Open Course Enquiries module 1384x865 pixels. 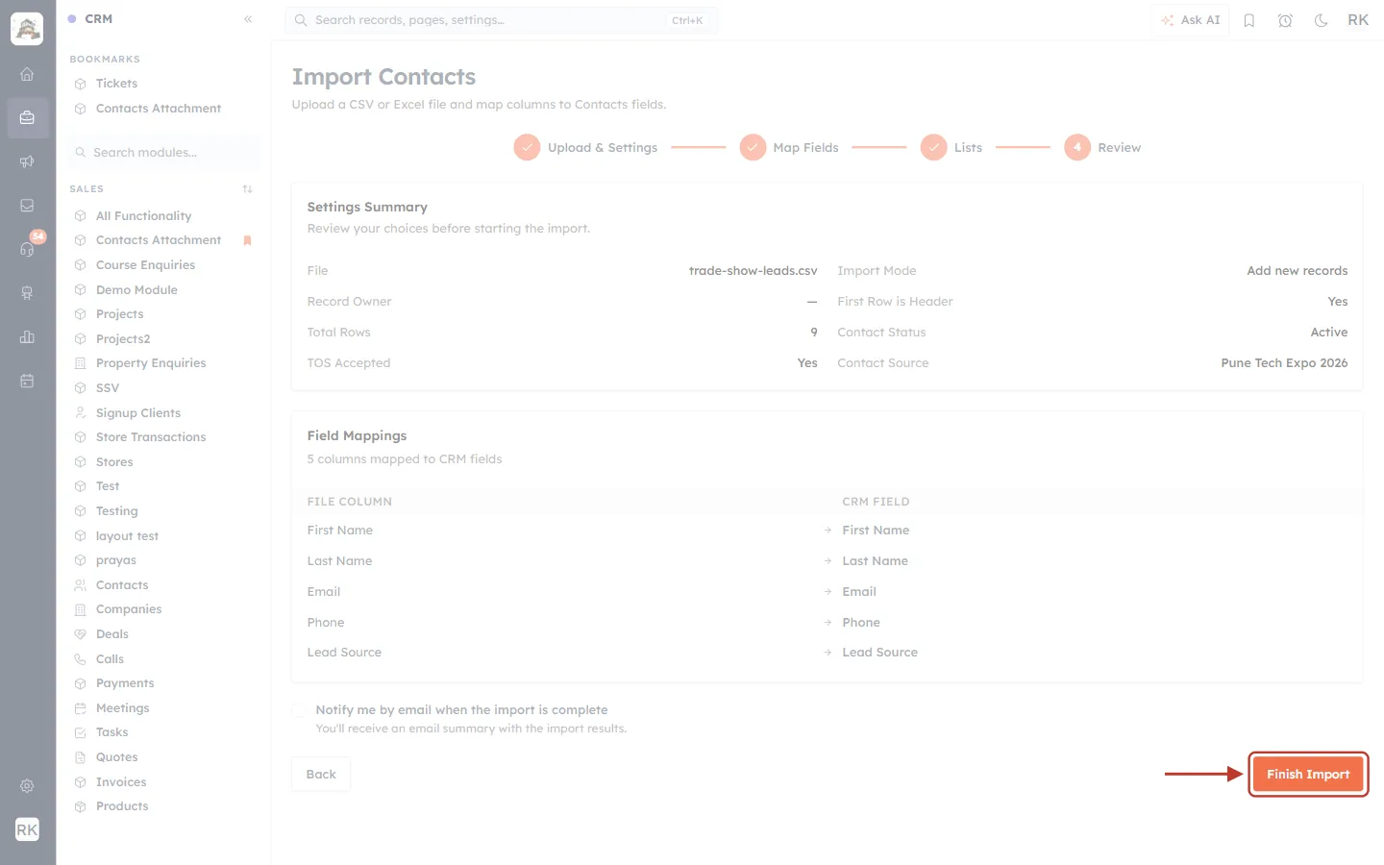(145, 265)
